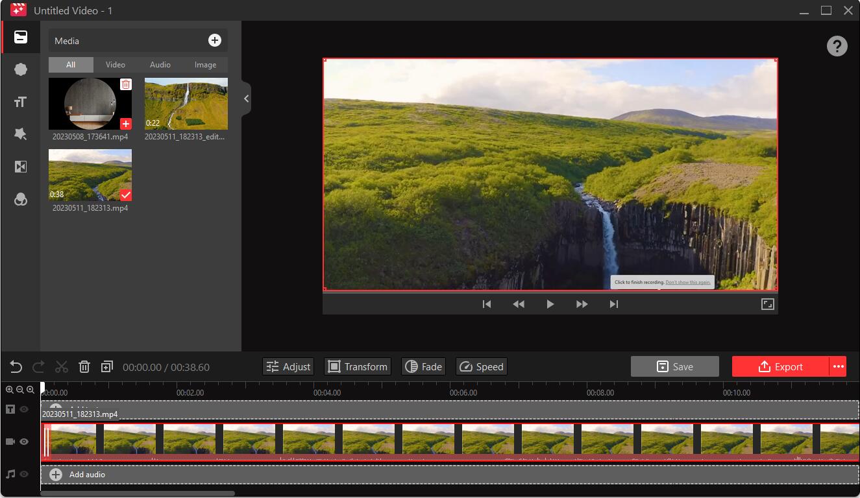This screenshot has width=860, height=498.
Task: Mute the audio track visibility toggle
Action: point(24,474)
